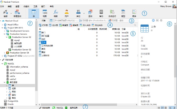Click the right info panel vertical scrollbar
The width and height of the screenshot is (177, 109).
pos(175,52)
